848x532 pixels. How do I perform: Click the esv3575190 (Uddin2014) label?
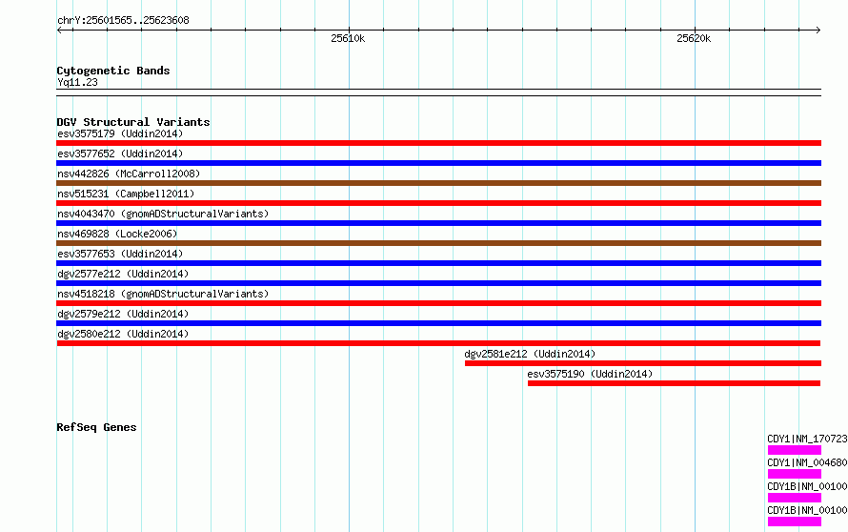(590, 374)
